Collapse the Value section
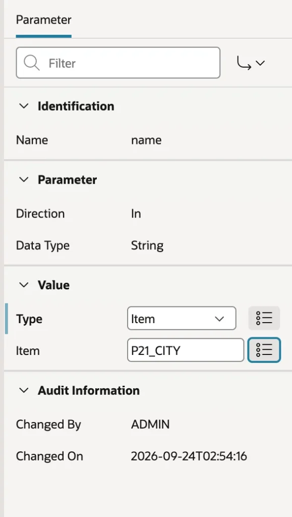This screenshot has width=292, height=517. 24,285
